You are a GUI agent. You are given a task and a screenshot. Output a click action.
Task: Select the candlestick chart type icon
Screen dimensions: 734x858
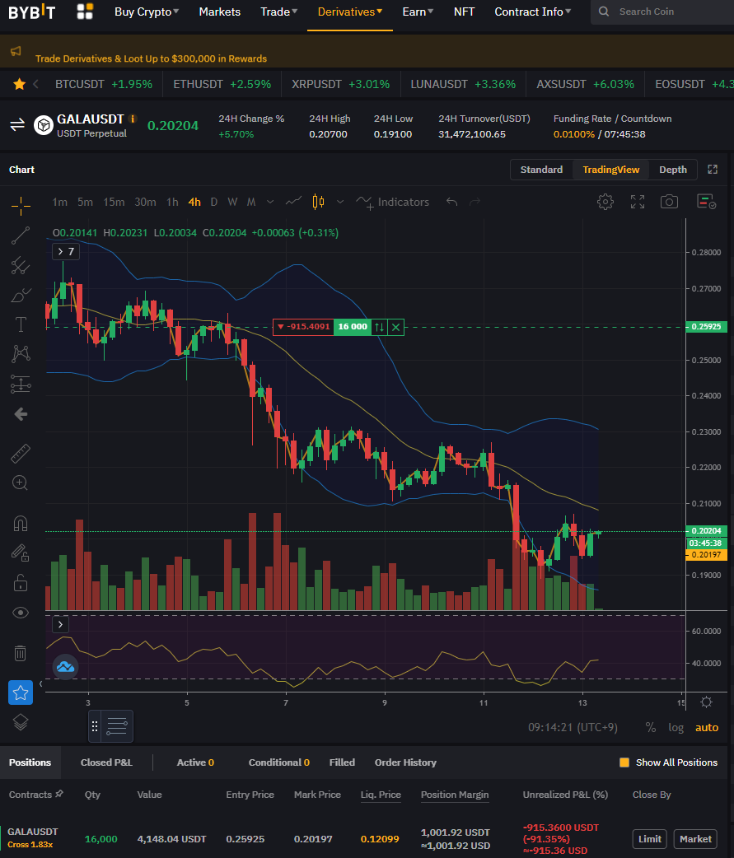318,202
